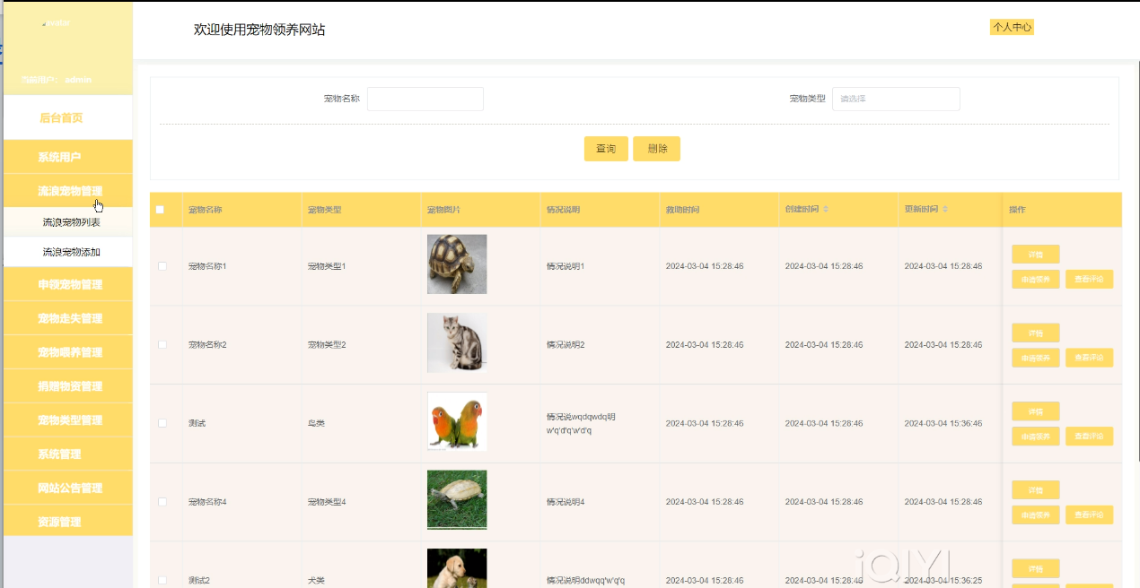Open the turtle-on-grass thumbnail of 宠物名称4

coord(457,500)
